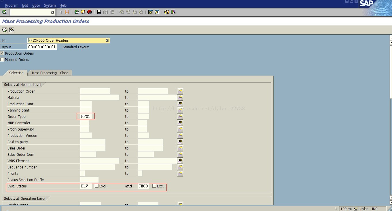Click the Create New Session icon
This screenshot has height=211, width=392.
point(150,12)
